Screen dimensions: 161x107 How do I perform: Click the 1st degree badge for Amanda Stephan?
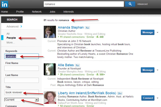87,28
